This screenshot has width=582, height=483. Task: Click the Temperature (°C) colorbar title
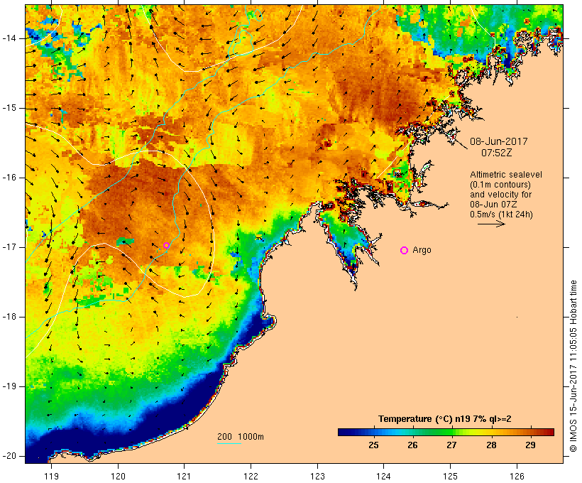[445, 419]
